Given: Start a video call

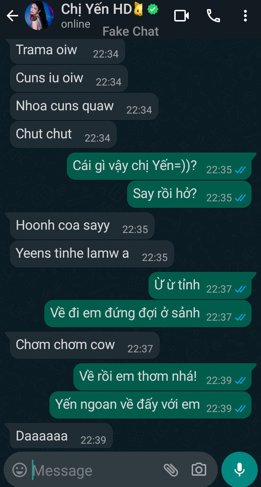Looking at the screenshot, I should [x=182, y=16].
